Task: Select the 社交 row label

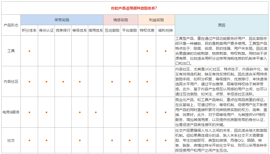Action: click(x=11, y=140)
